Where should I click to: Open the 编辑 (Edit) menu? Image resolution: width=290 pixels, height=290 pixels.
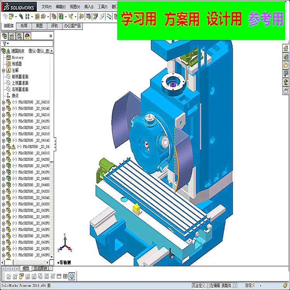coord(61,7)
